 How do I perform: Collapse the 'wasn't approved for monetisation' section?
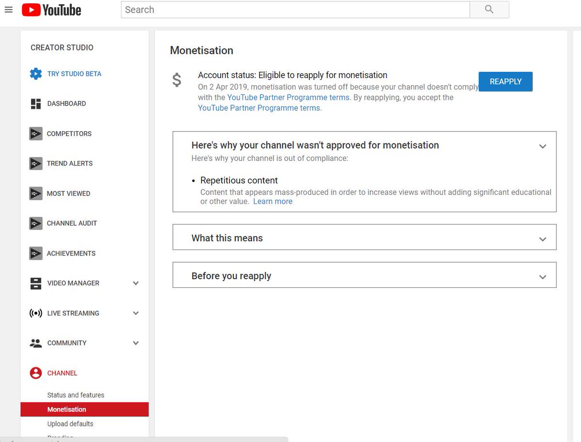pyautogui.click(x=543, y=146)
